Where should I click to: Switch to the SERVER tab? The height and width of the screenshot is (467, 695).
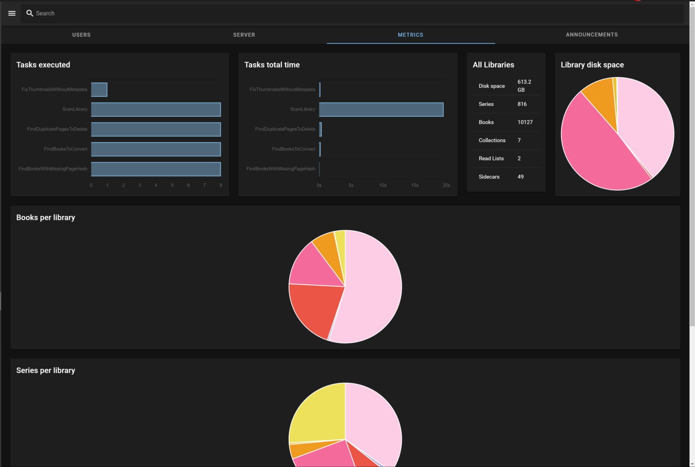tap(244, 34)
